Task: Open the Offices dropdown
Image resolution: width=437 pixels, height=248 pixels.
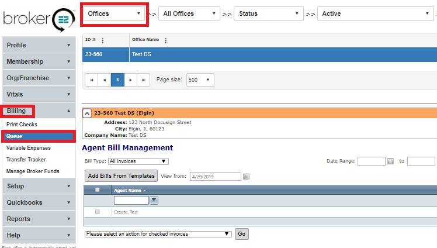Action: (x=115, y=13)
